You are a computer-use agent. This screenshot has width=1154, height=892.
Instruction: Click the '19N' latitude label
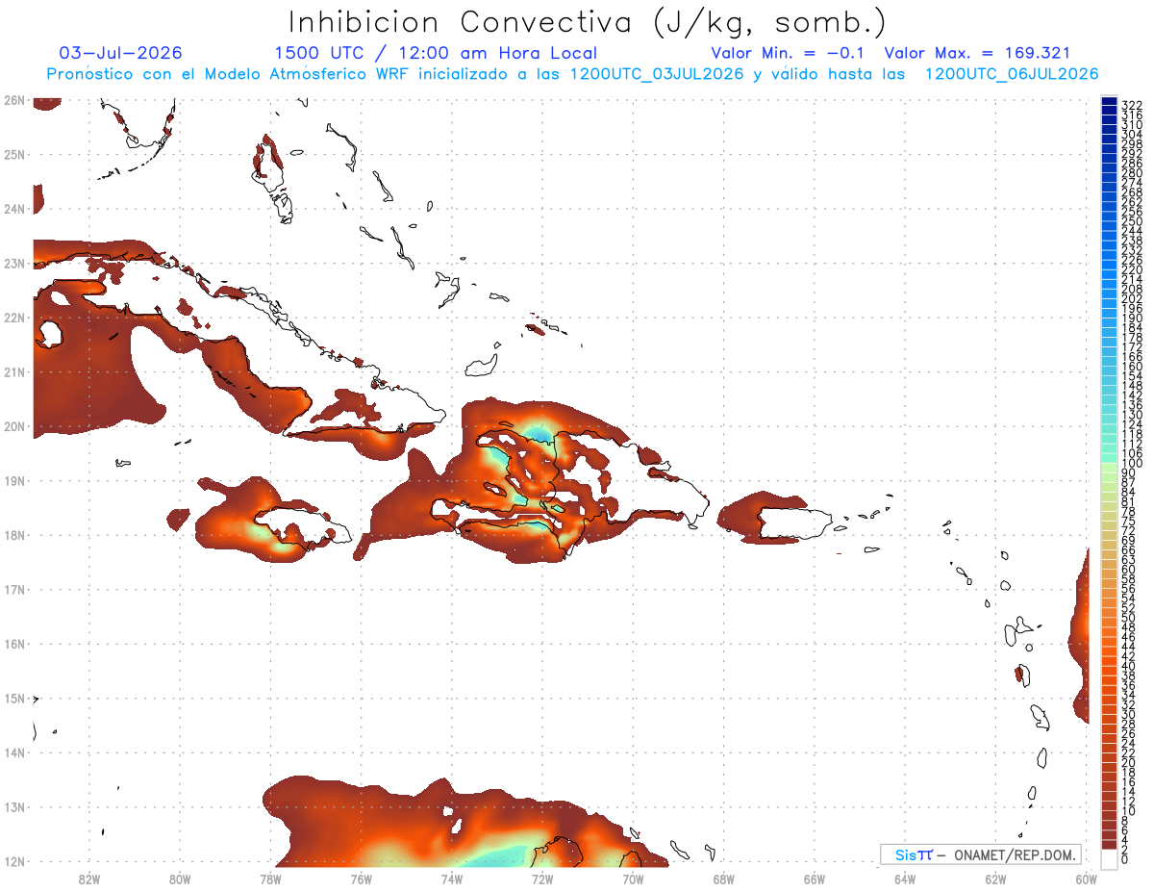(13, 480)
